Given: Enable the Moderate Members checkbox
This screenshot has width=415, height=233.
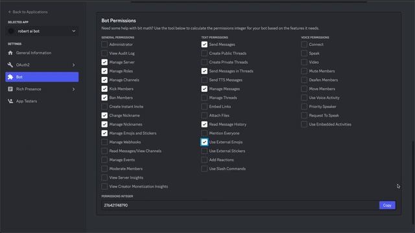Looking at the screenshot, I should click(104, 168).
